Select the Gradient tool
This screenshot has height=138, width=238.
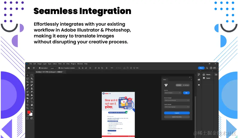click(x=28, y=95)
